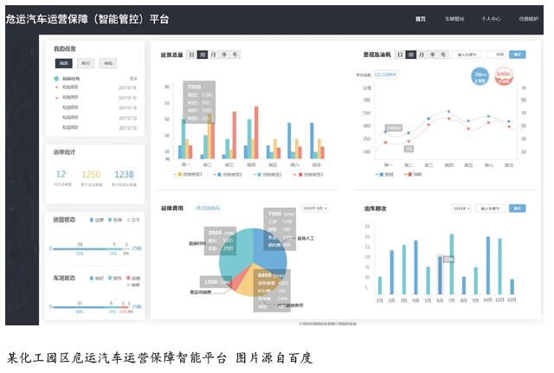Viewport: 554px width, 373px height.
Task: Click the teal status dot on first task
Action: pos(56,79)
